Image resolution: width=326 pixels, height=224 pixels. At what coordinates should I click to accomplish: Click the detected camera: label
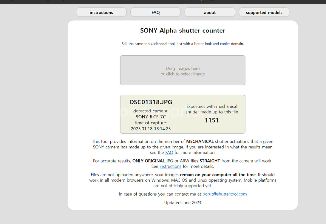[151, 111]
